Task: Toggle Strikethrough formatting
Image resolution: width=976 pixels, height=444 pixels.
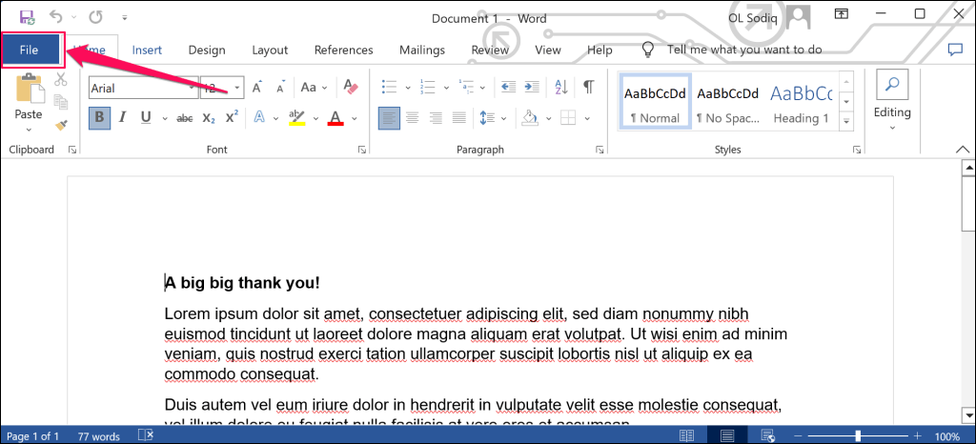Action: 185,118
